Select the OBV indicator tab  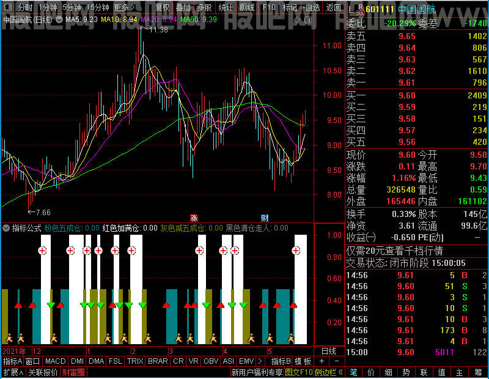click(x=211, y=361)
